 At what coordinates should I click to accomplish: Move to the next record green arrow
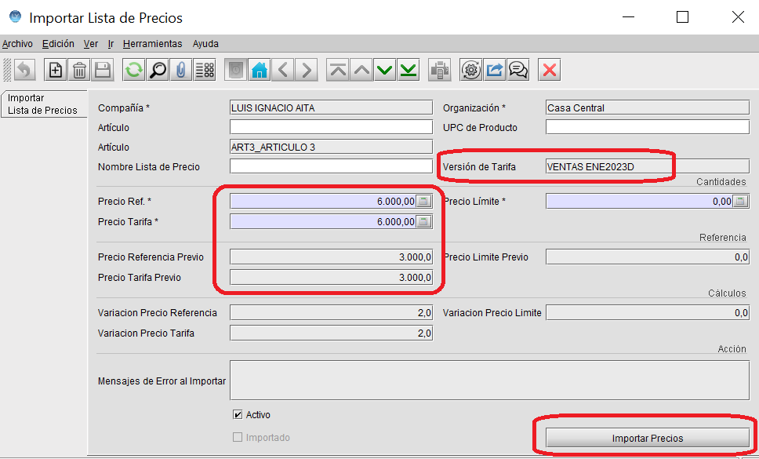pos(385,70)
